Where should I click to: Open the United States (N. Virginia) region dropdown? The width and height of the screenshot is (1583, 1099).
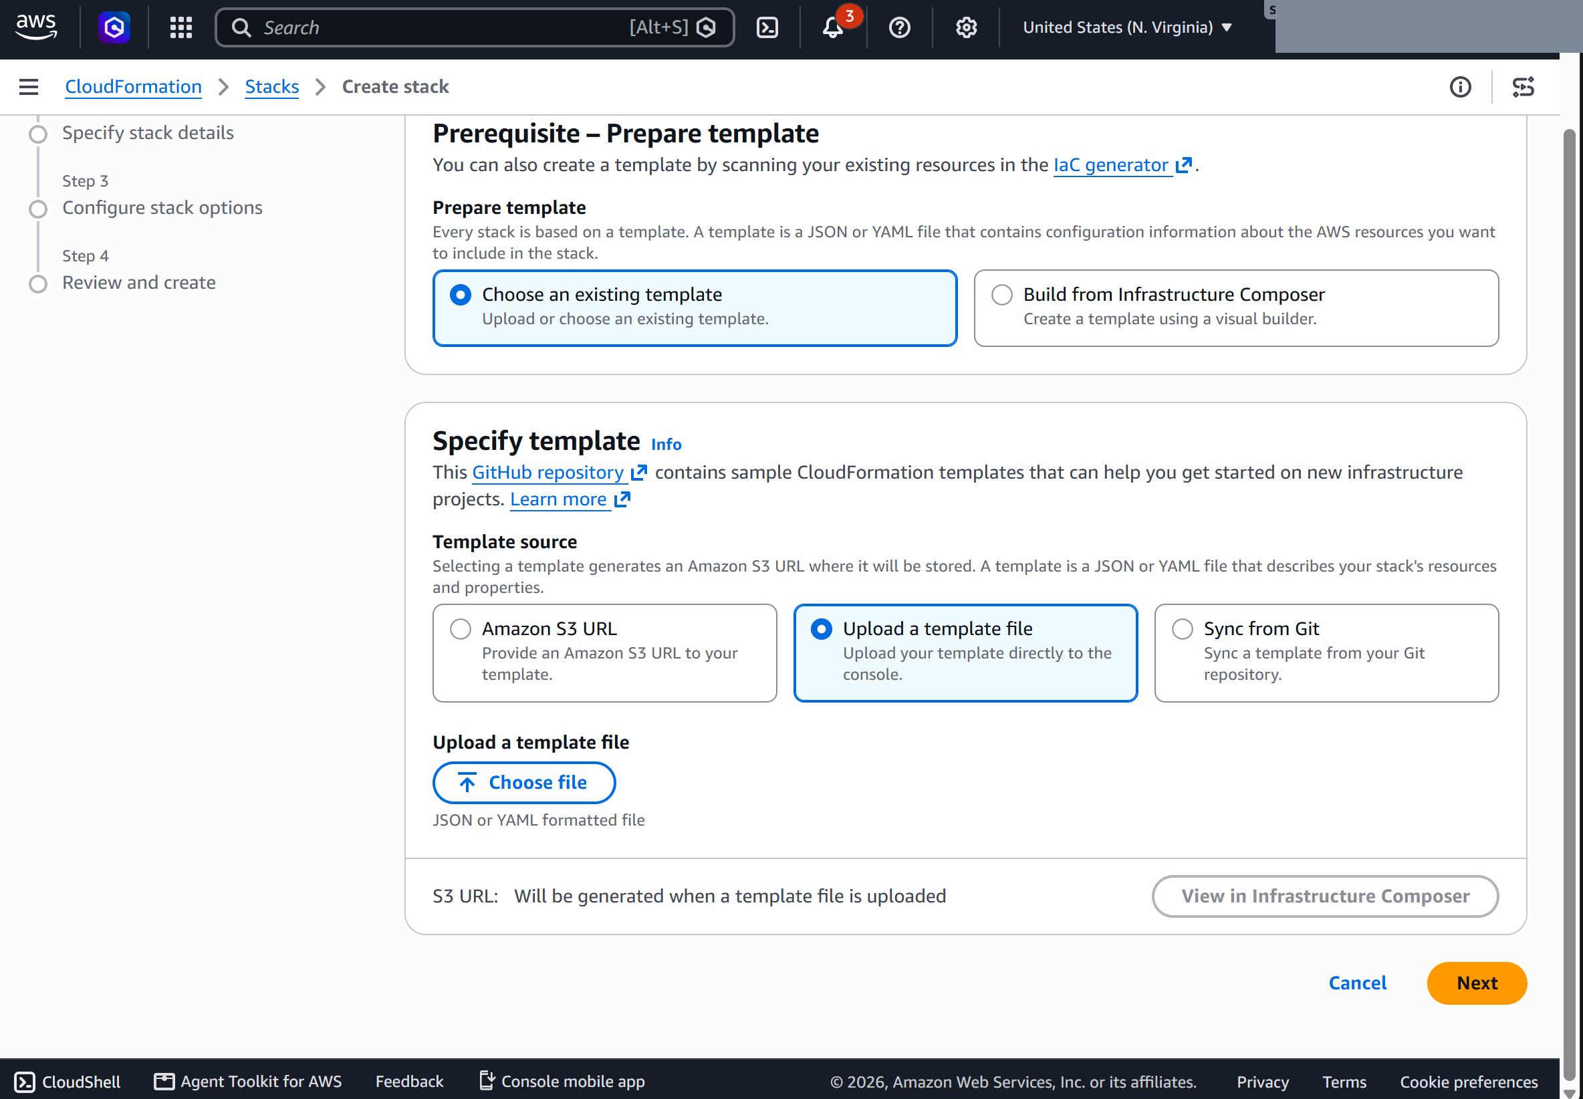coord(1127,27)
